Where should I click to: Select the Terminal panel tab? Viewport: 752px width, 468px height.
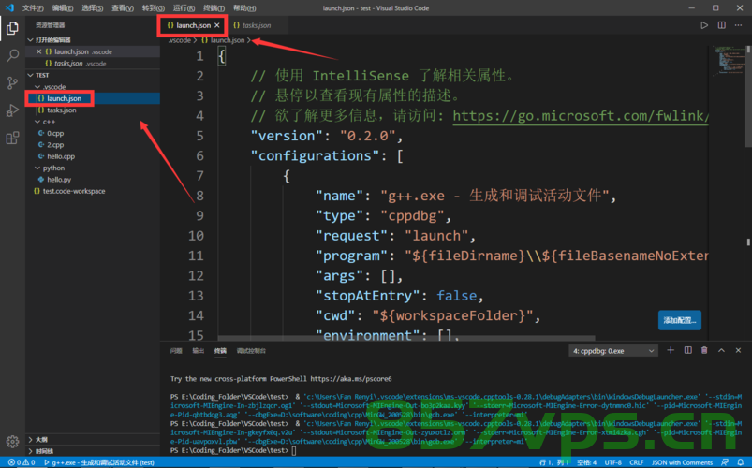pos(220,350)
